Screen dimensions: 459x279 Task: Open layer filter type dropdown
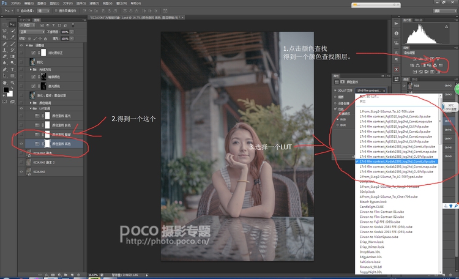[x=28, y=26]
